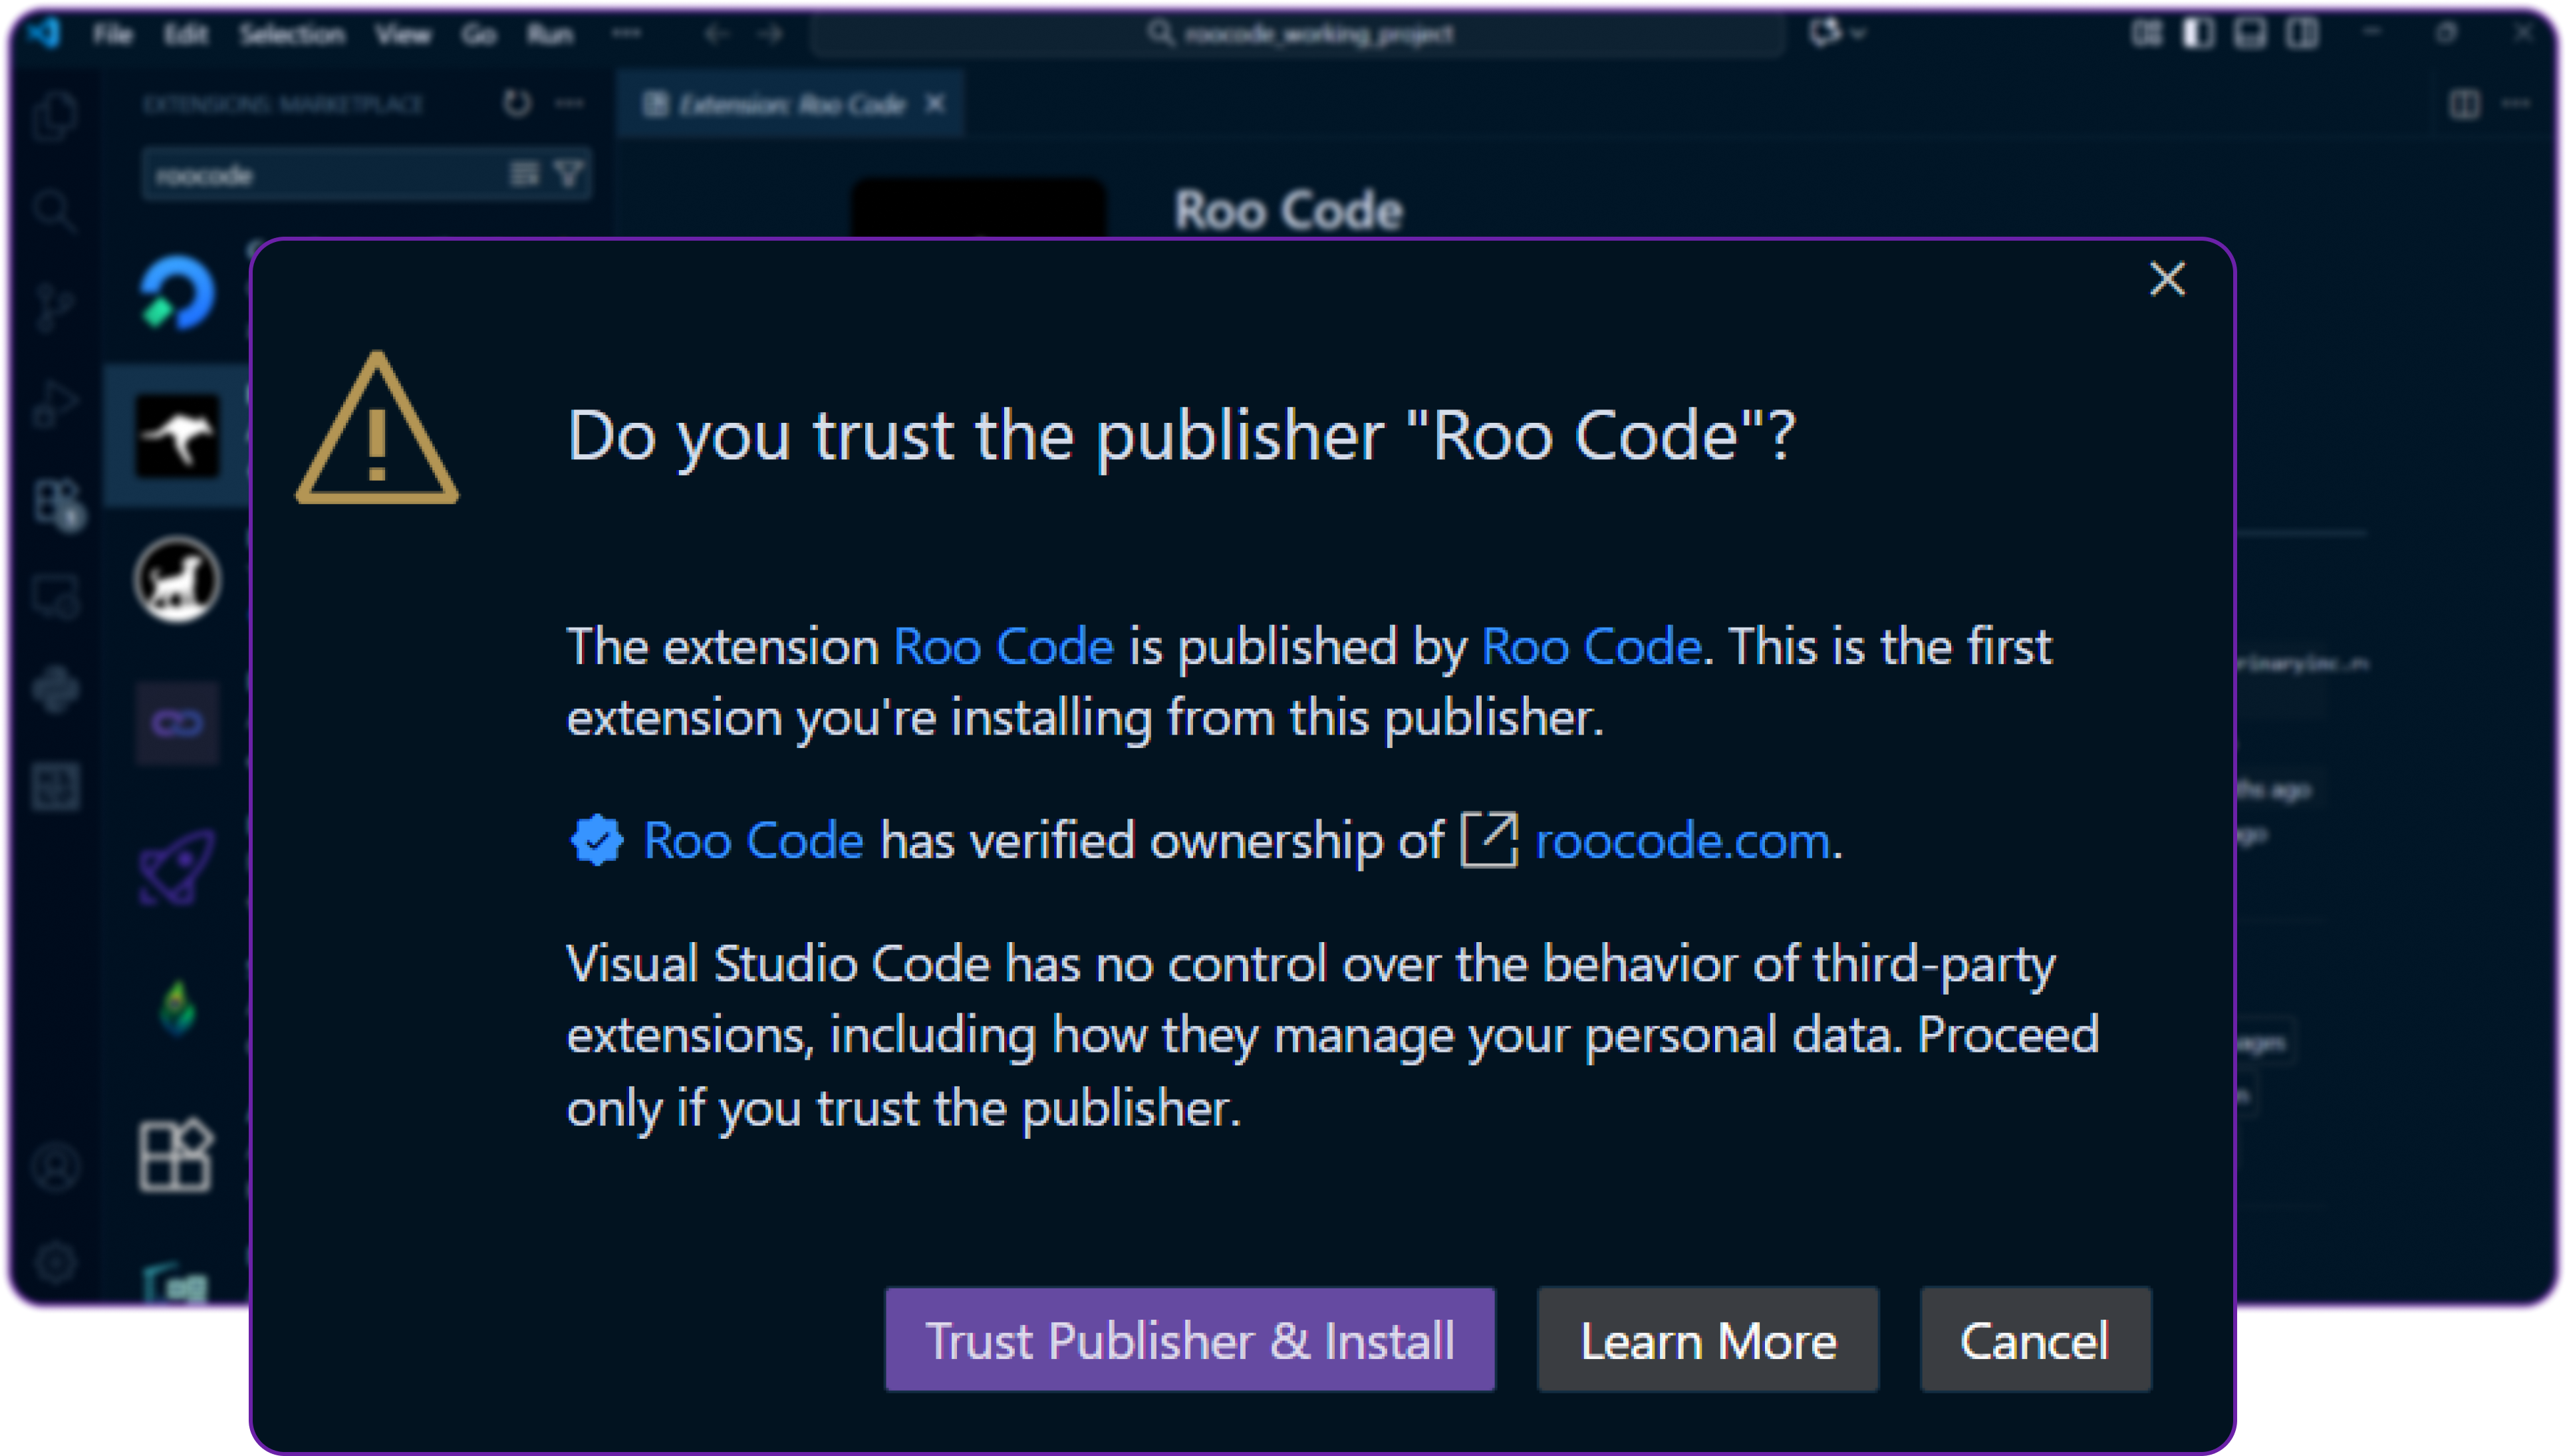
Task: Open Manage via the settings gear
Action: click(56, 1262)
